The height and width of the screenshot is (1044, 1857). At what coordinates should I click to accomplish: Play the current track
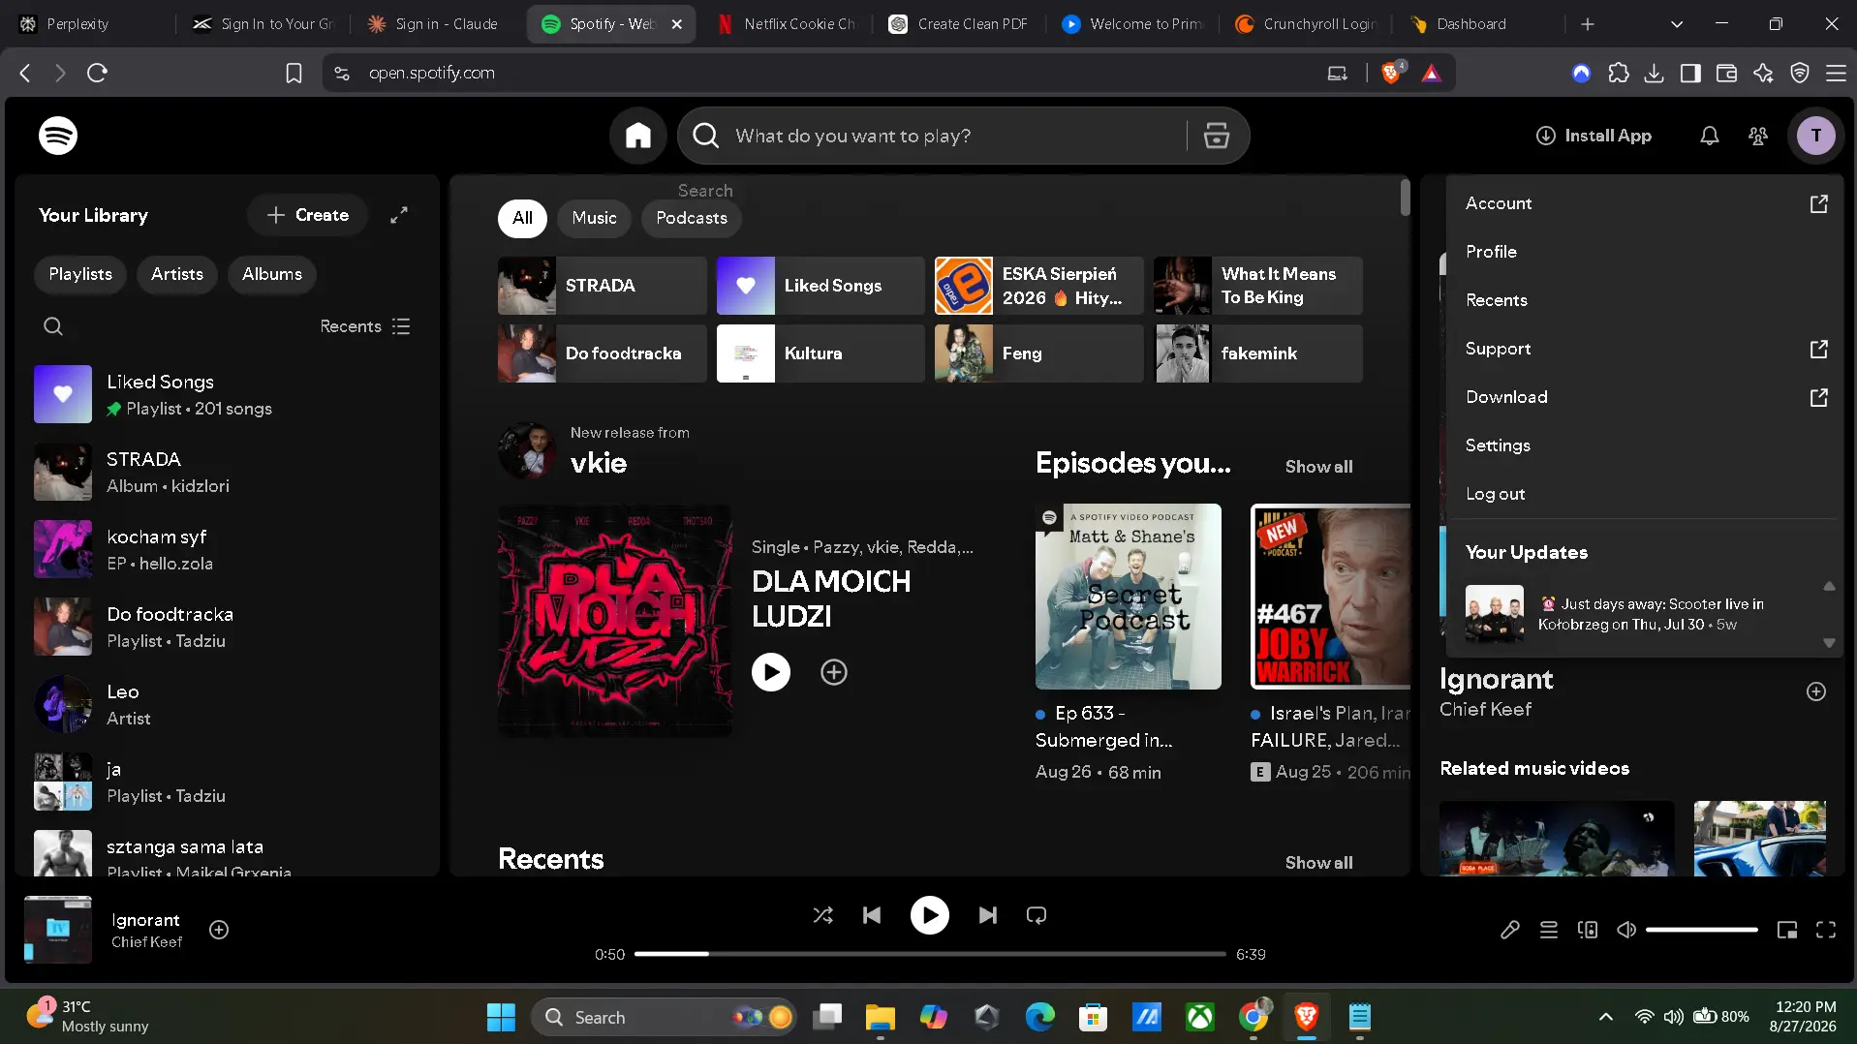[930, 915]
